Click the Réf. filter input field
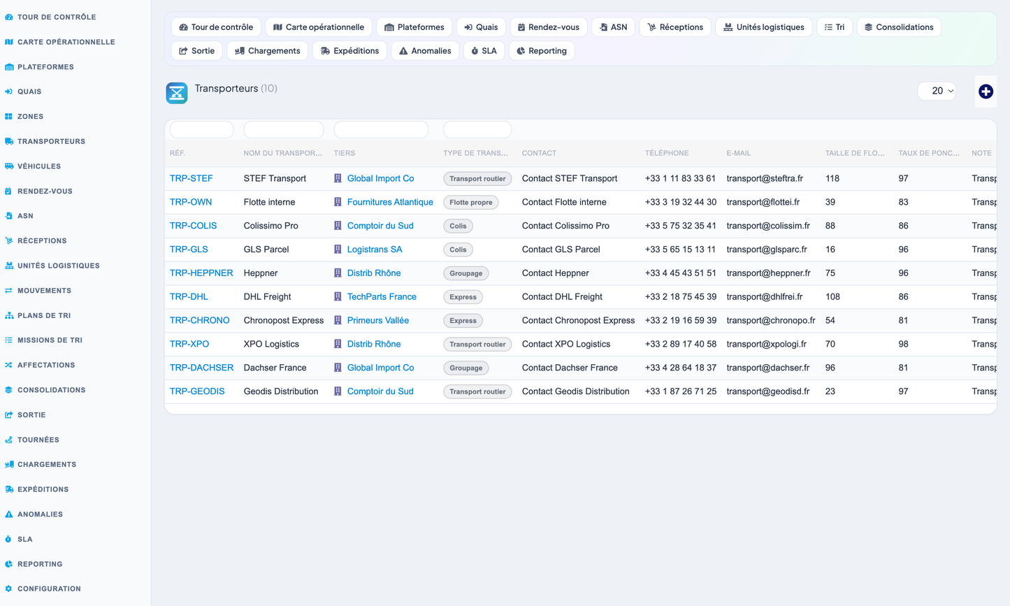The width and height of the screenshot is (1010, 606). tap(201, 130)
